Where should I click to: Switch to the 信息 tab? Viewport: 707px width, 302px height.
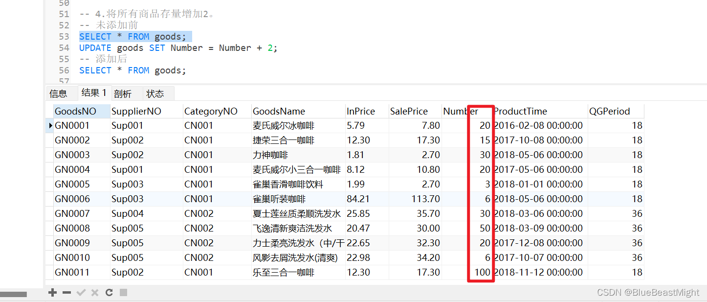tap(58, 93)
